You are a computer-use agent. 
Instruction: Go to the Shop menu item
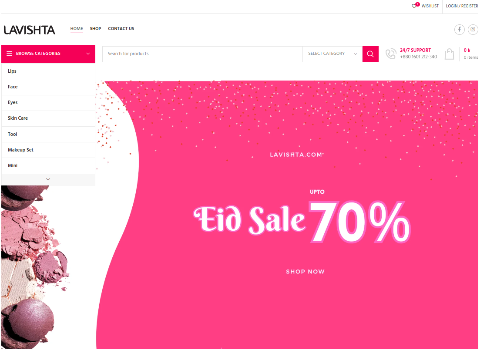click(x=96, y=29)
